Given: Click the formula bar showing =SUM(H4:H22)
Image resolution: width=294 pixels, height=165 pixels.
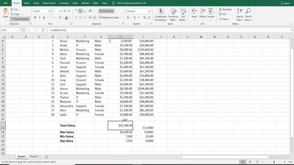Looking at the screenshot, I should click(x=169, y=30).
